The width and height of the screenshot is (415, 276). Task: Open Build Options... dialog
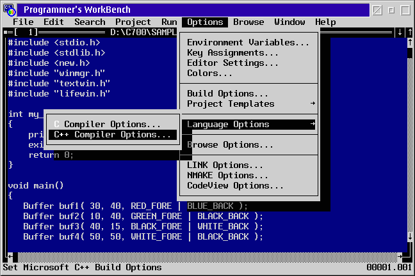click(248, 93)
